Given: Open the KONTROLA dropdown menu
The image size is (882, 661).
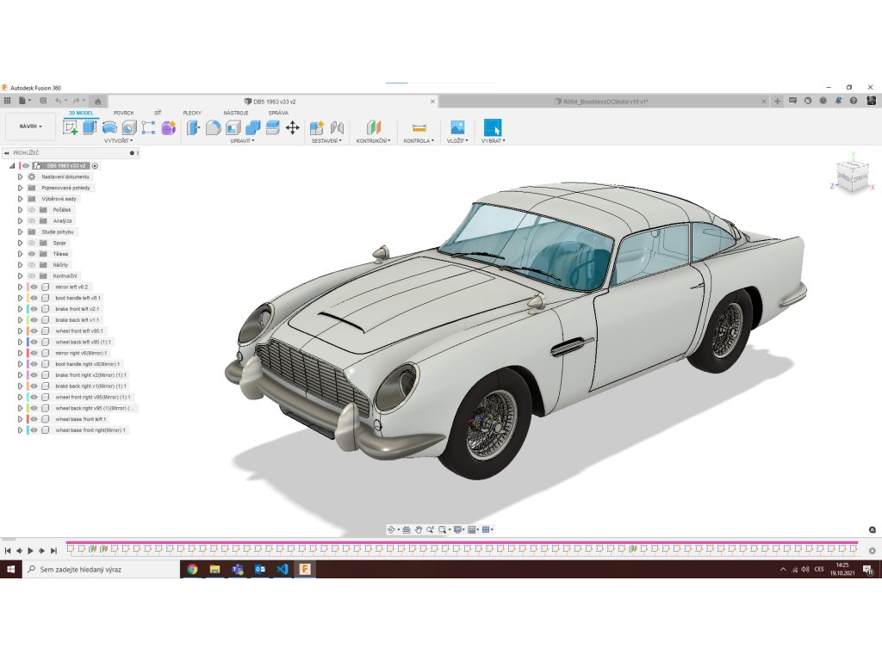Looking at the screenshot, I should (x=419, y=141).
